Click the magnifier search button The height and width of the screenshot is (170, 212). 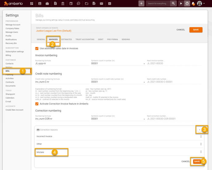pyautogui.click(x=173, y=4)
